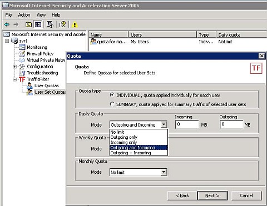Click the Next button in Quota wizard
Image resolution: width=267 pixels, height=206 pixels.
click(x=212, y=195)
